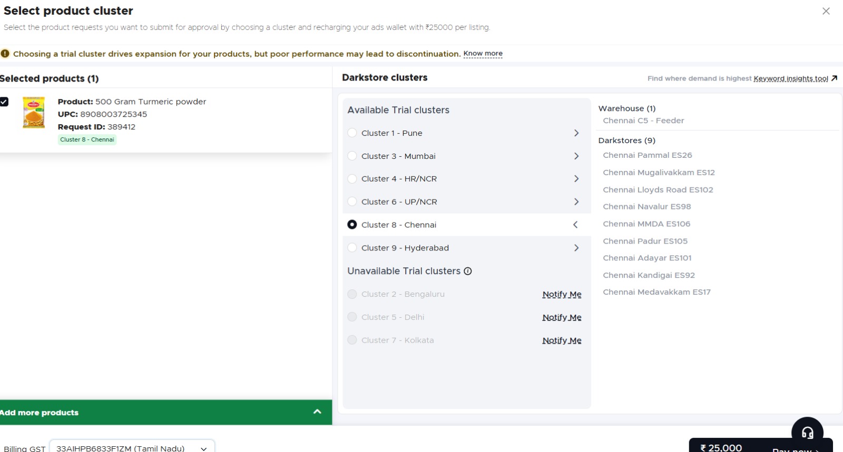This screenshot has height=452, width=843.
Task: Click Notify Me for Cluster 2 - Bengaluru
Action: point(562,294)
